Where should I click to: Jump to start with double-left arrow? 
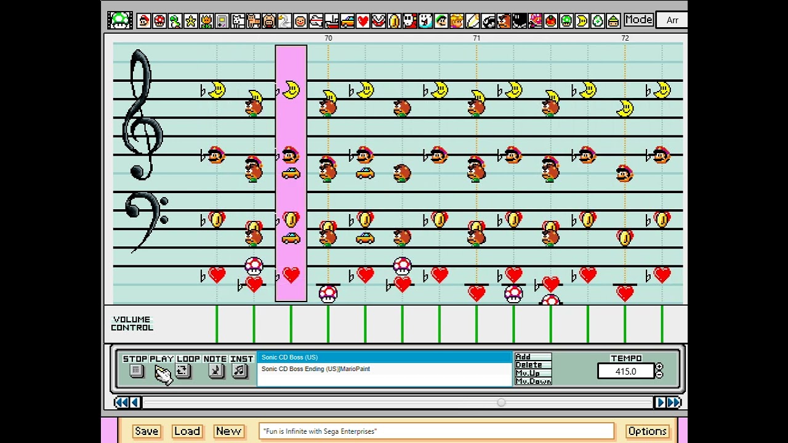tap(121, 402)
